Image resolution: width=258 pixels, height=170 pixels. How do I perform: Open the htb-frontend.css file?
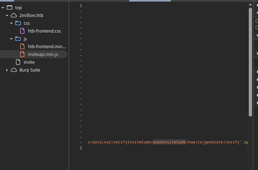44,31
